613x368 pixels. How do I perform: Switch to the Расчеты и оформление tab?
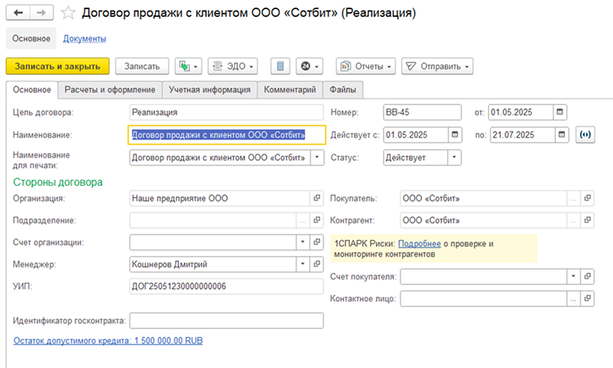tap(110, 90)
